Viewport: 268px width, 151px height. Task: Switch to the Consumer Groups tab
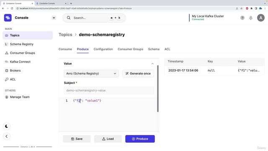(130, 49)
